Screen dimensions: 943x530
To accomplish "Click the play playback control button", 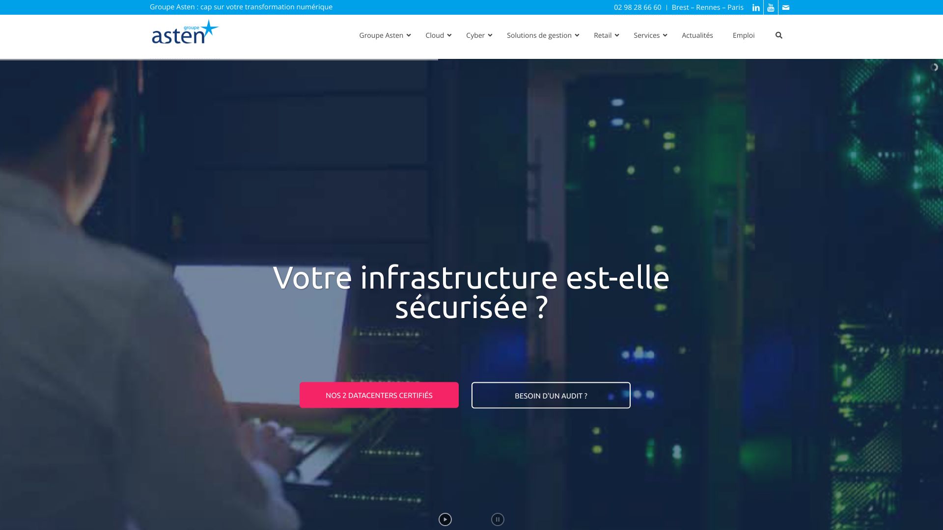I will point(445,519).
